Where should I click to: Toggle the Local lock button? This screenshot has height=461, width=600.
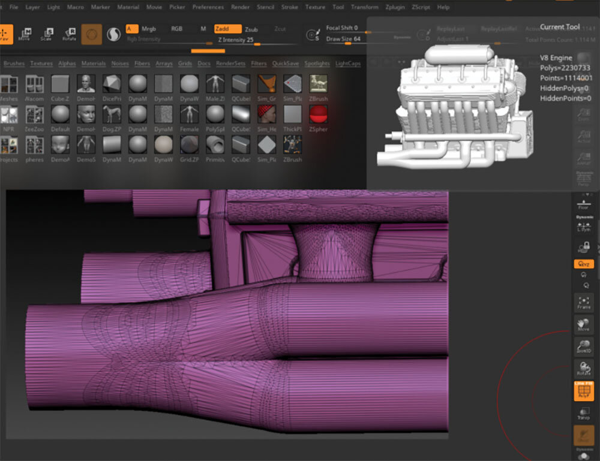(584, 247)
